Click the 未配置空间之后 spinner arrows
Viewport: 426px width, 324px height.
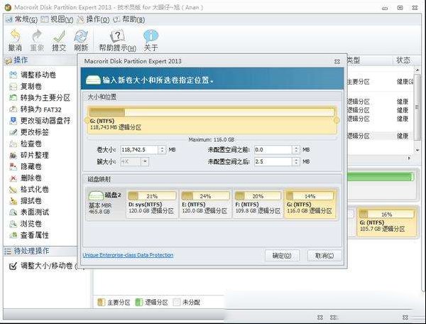[x=296, y=161]
